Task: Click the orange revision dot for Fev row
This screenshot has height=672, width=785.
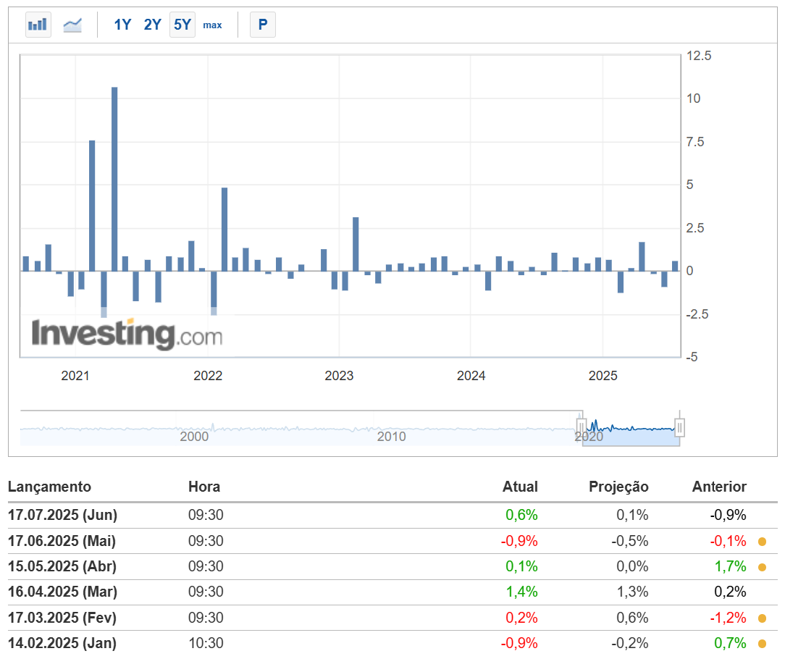Action: click(x=762, y=618)
